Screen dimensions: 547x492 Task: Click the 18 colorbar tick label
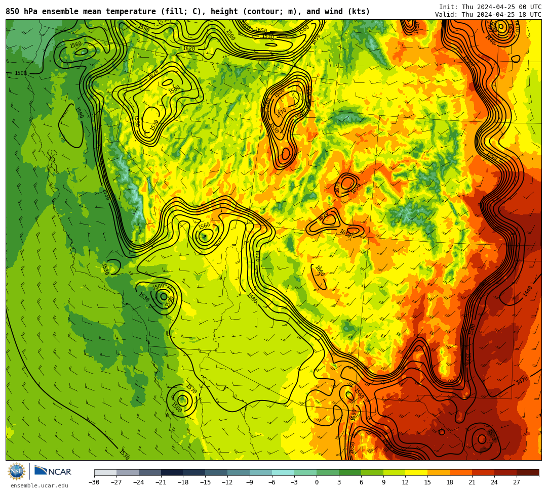coord(450,482)
